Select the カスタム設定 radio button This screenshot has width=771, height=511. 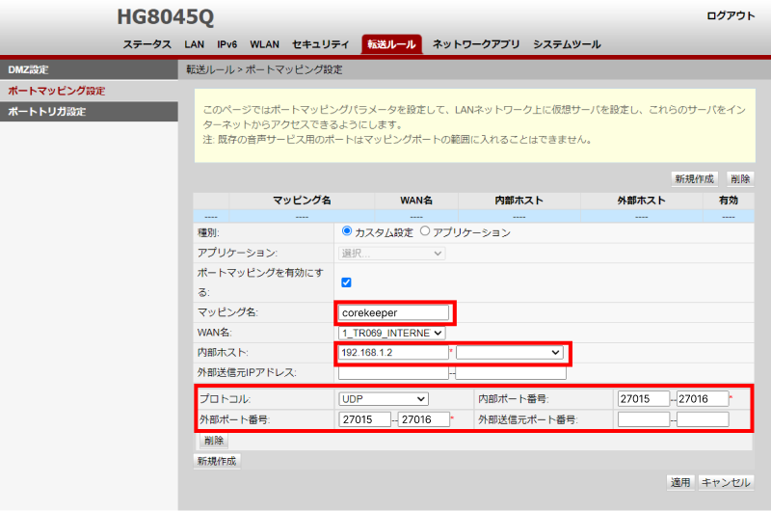(x=347, y=232)
